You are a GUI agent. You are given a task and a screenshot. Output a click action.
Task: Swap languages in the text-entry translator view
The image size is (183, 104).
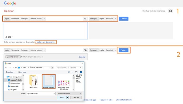click(85, 19)
